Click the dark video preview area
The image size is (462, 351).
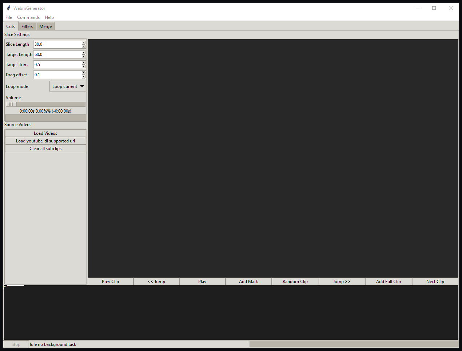click(273, 158)
